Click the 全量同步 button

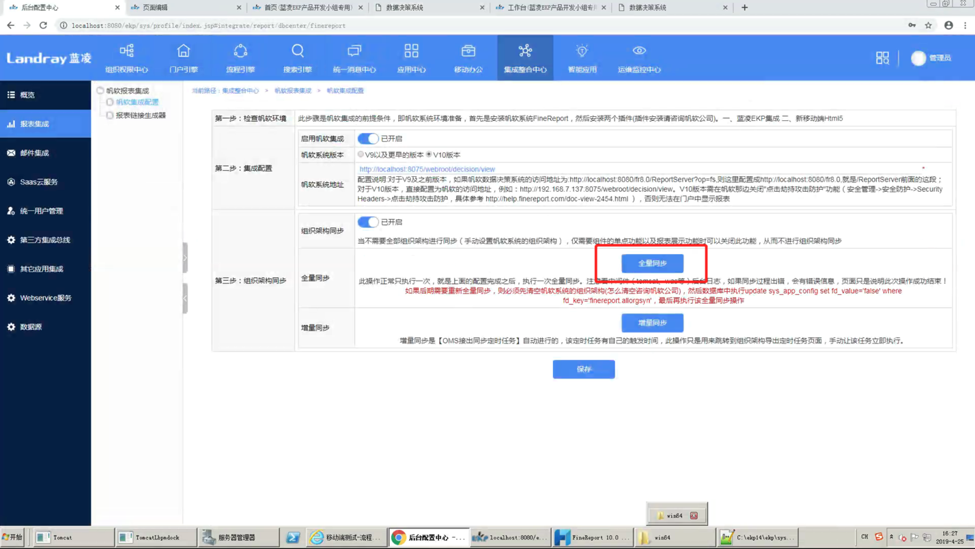[x=652, y=263]
